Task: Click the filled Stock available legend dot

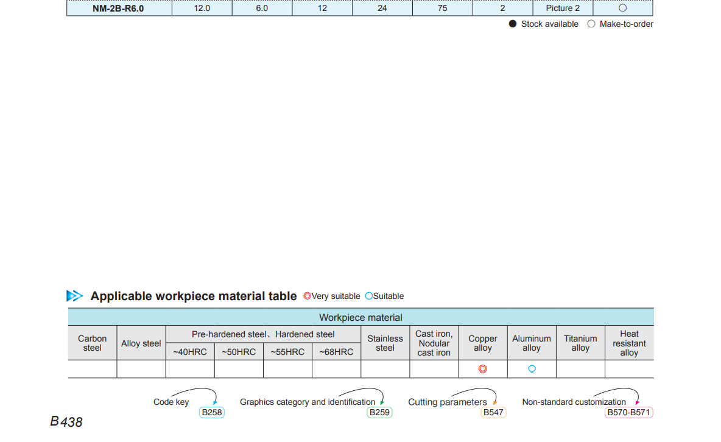Action: pyautogui.click(x=513, y=24)
